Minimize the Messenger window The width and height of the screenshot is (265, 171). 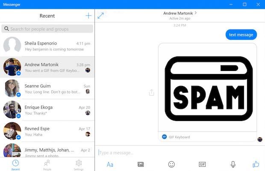231,4
